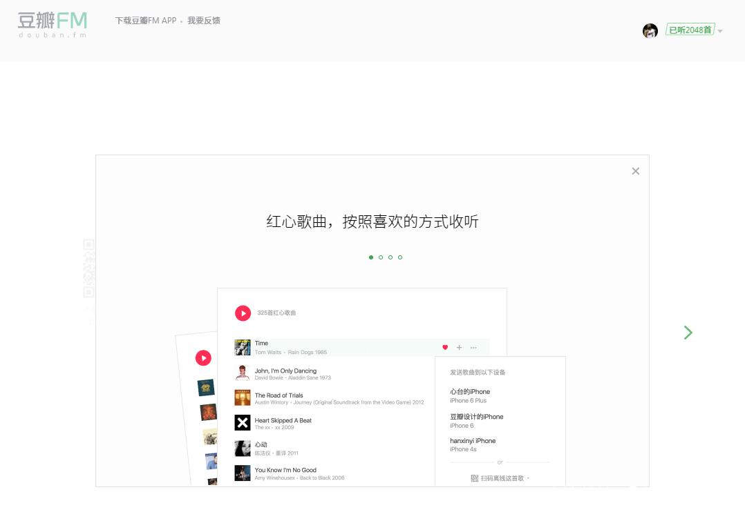The width and height of the screenshot is (745, 512).
Task: Click the You Know I'm No Good cover
Action: coord(243,473)
